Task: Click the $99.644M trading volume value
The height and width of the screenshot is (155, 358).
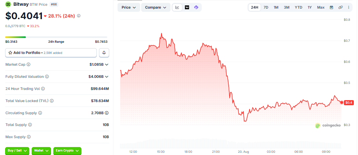Action: [100, 89]
